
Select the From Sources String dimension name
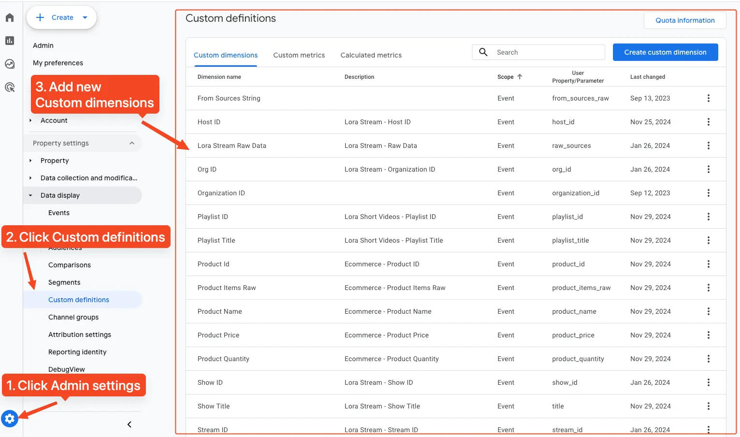click(229, 98)
